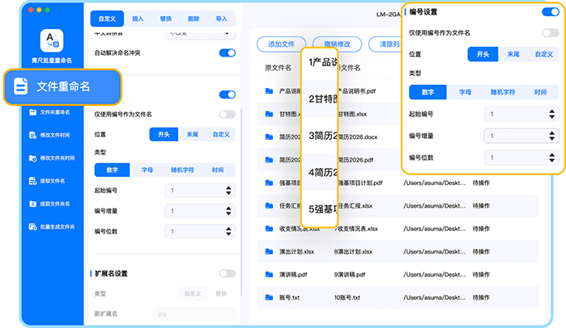Open the 修改文件时间 sidebar icon
This screenshot has width=566, height=328.
click(x=33, y=135)
